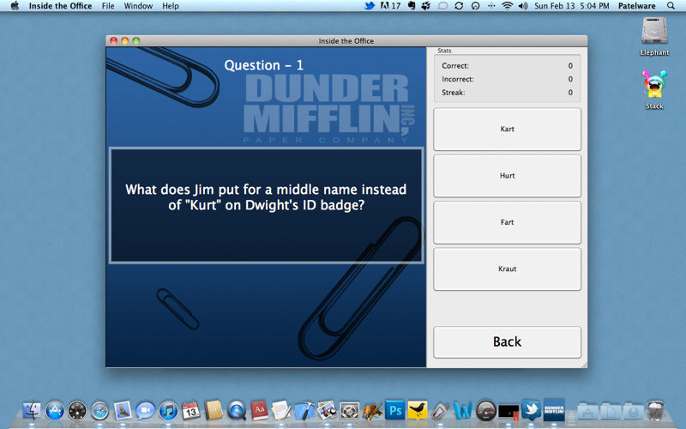Open the Window menu
This screenshot has height=429, width=686.
tap(138, 6)
